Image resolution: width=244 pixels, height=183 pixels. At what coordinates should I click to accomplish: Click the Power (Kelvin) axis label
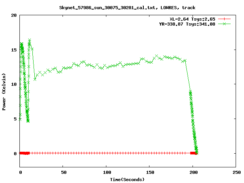(x=4, y=92)
